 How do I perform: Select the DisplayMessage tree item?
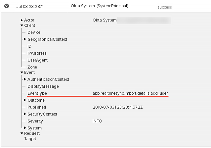pos(43,86)
